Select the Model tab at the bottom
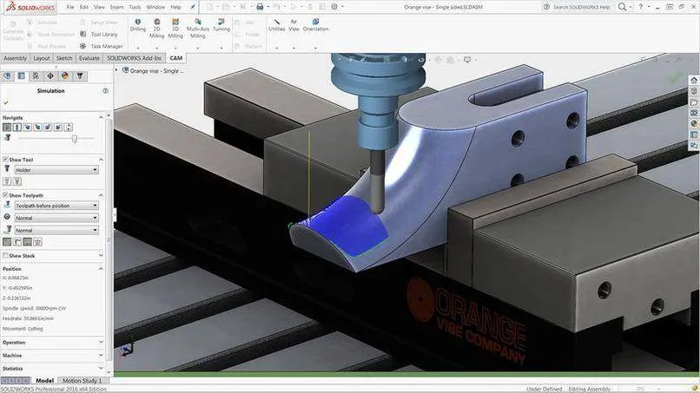The image size is (700, 393). [x=44, y=381]
